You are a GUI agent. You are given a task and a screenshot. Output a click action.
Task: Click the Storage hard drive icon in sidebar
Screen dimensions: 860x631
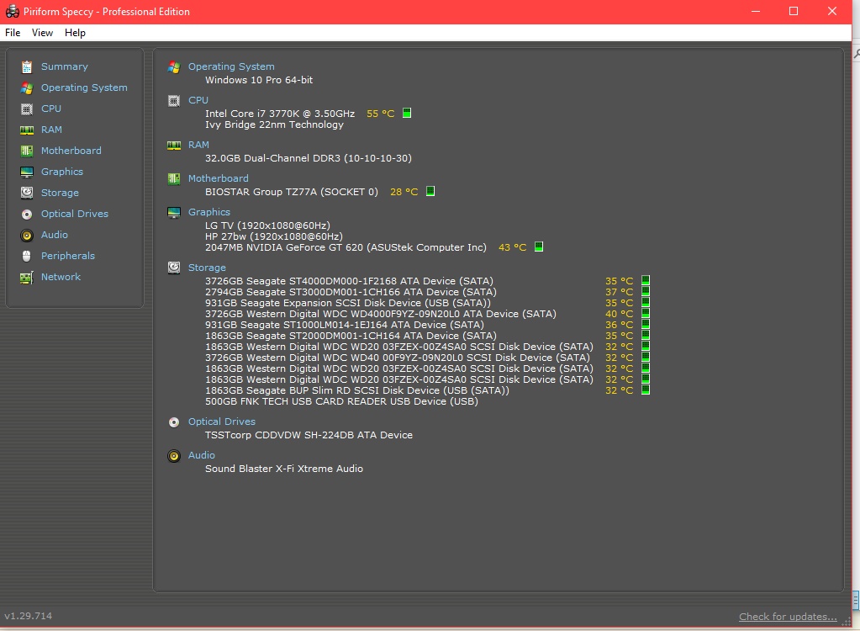point(26,193)
